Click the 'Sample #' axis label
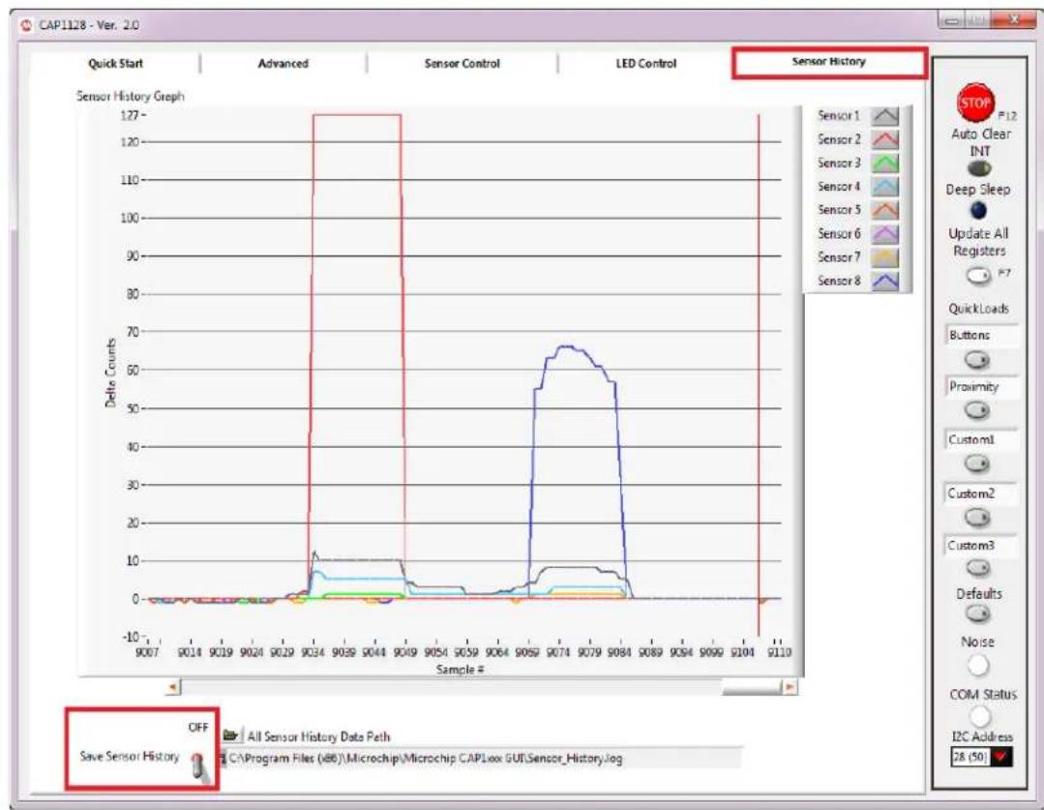Image resolution: width=1044 pixels, height=810 pixels. [461, 670]
